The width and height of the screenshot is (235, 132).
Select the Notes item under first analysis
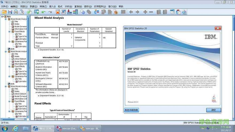[x=17, y=24]
